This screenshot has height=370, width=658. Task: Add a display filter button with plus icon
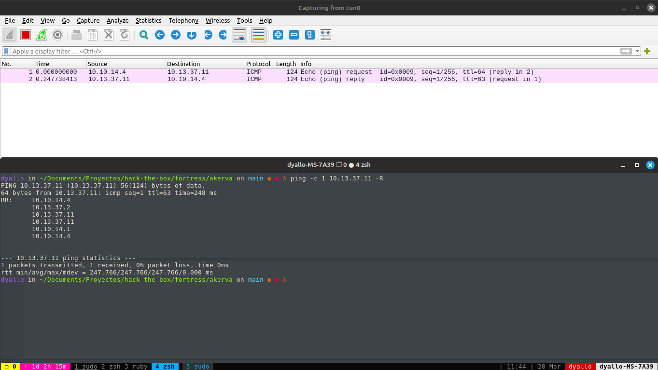(647, 51)
